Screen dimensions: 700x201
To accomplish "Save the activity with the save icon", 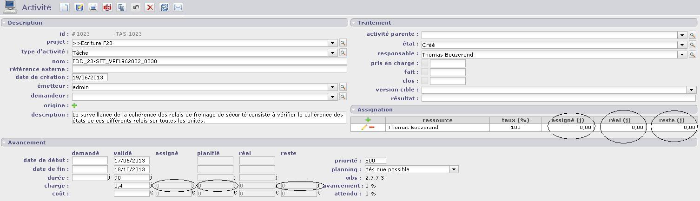I will [x=79, y=7].
